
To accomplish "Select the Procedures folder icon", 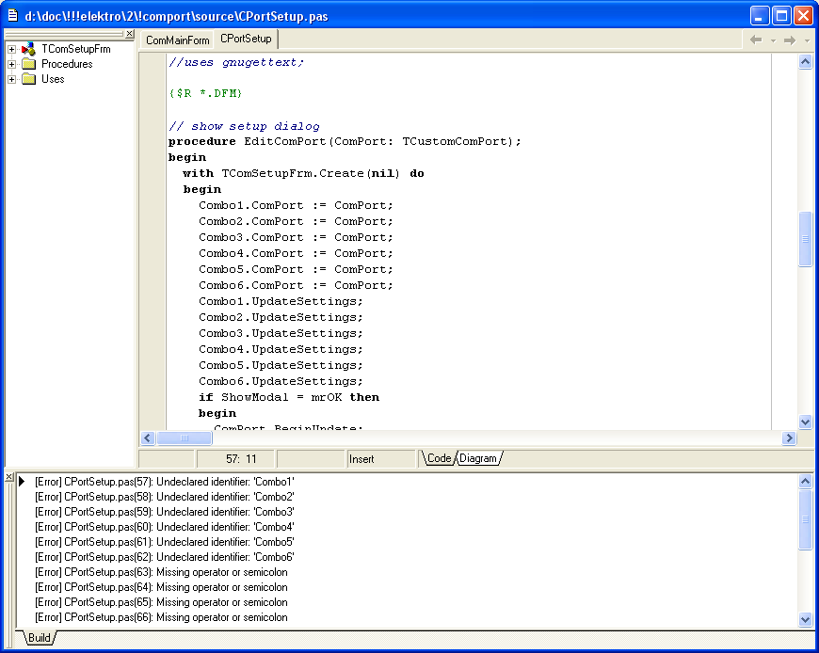I will (29, 64).
